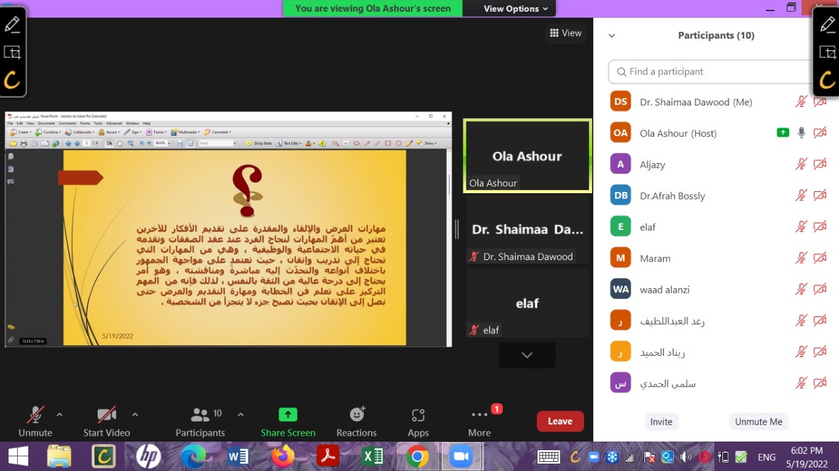Click muted mic icon beside Maram

pos(801,258)
